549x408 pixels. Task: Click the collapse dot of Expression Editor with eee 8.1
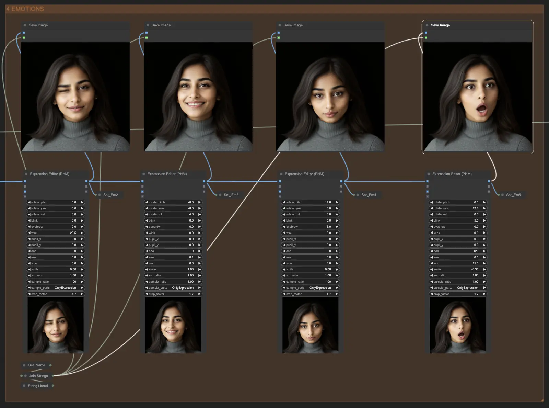coord(144,174)
